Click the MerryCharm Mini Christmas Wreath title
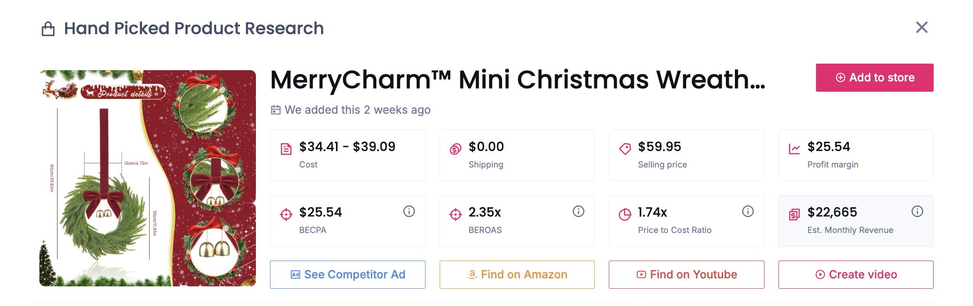Screen dimensions: 973x306 [x=518, y=80]
